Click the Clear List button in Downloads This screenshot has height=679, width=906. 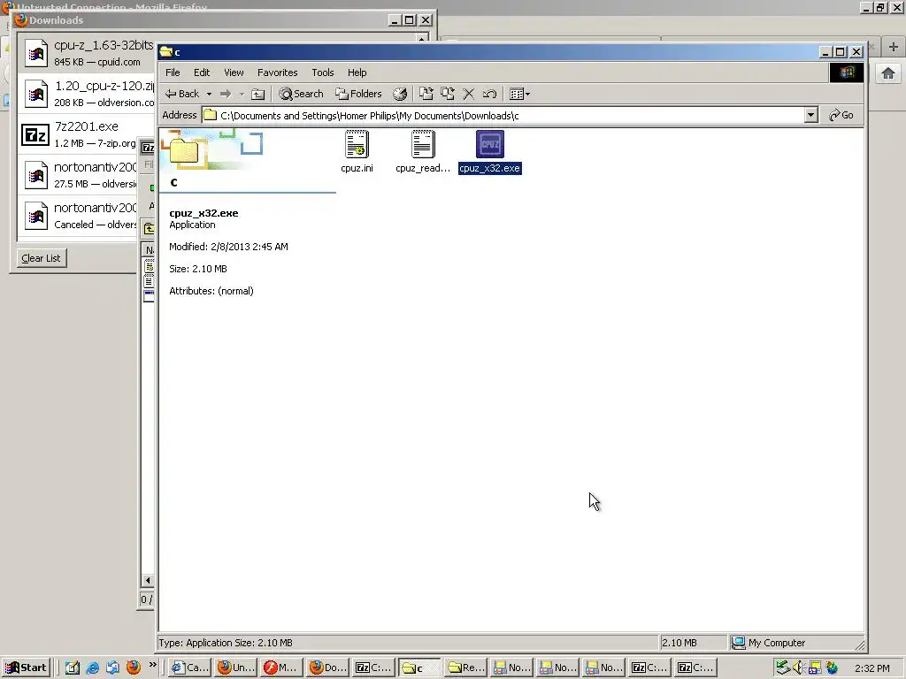coord(41,258)
